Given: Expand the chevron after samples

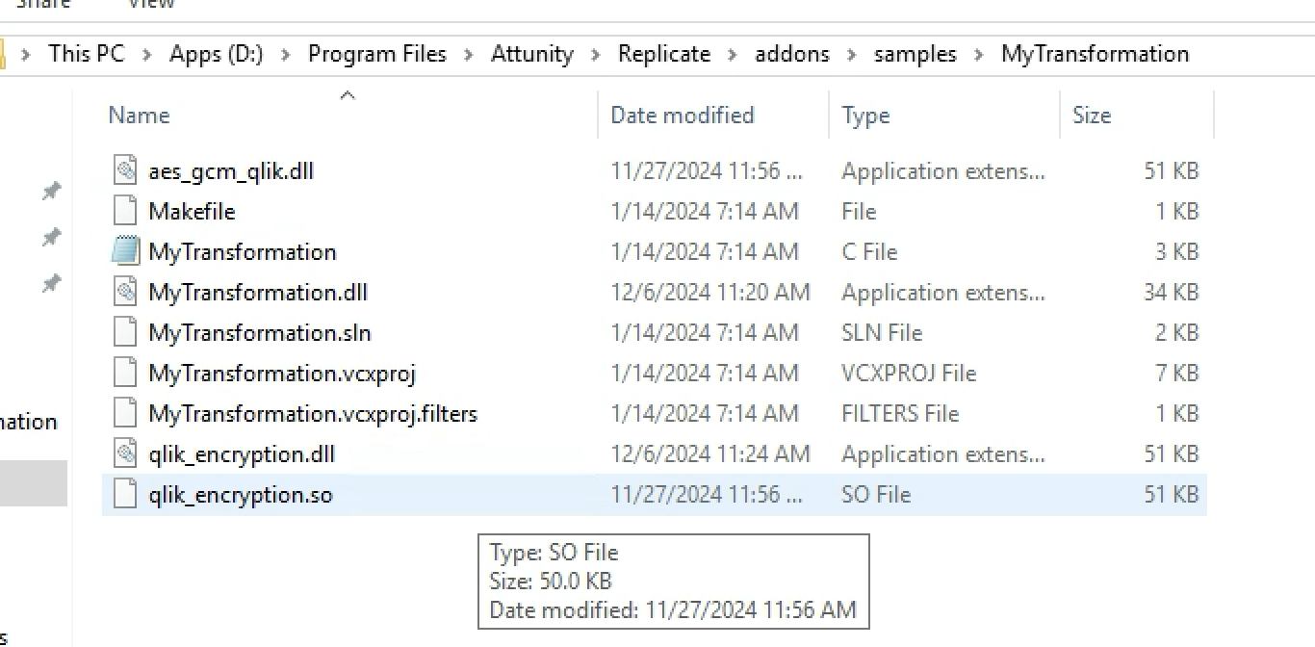Looking at the screenshot, I should (x=979, y=55).
